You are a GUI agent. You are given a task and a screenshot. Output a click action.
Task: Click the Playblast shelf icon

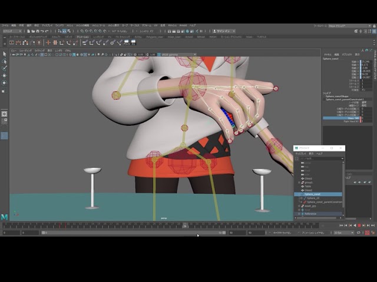(12, 43)
